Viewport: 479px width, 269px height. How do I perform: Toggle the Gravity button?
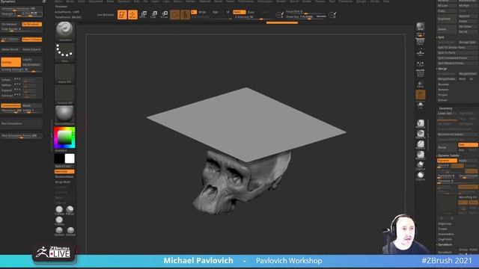point(11,62)
